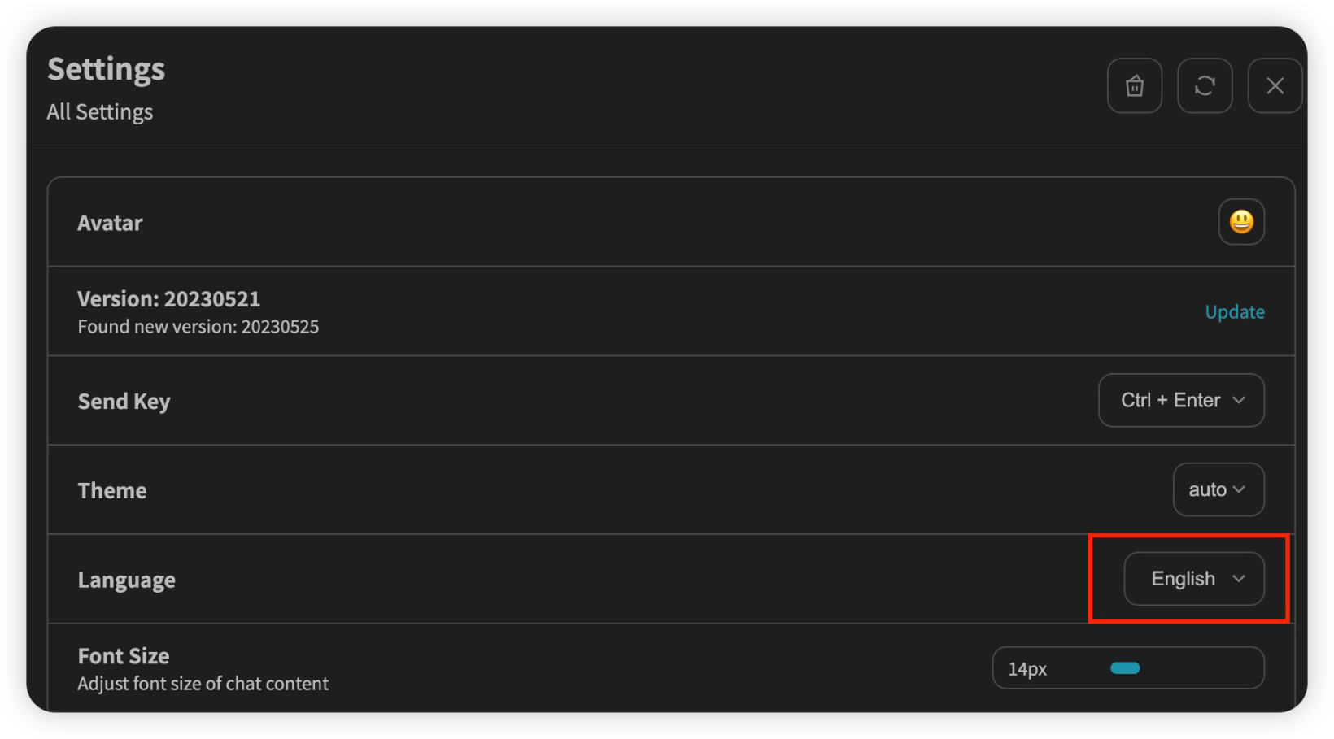Open the English language dropdown
This screenshot has height=739, width=1334.
(1193, 579)
